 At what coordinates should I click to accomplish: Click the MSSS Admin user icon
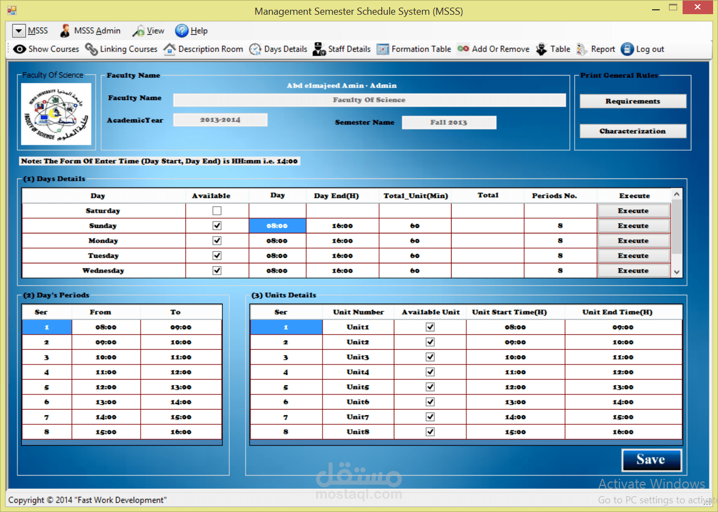65,30
